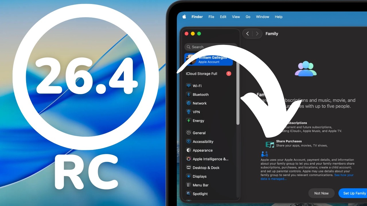Click the Apple Intelligence icon in sidebar
Image resolution: width=367 pixels, height=206 pixels.
coord(189,159)
